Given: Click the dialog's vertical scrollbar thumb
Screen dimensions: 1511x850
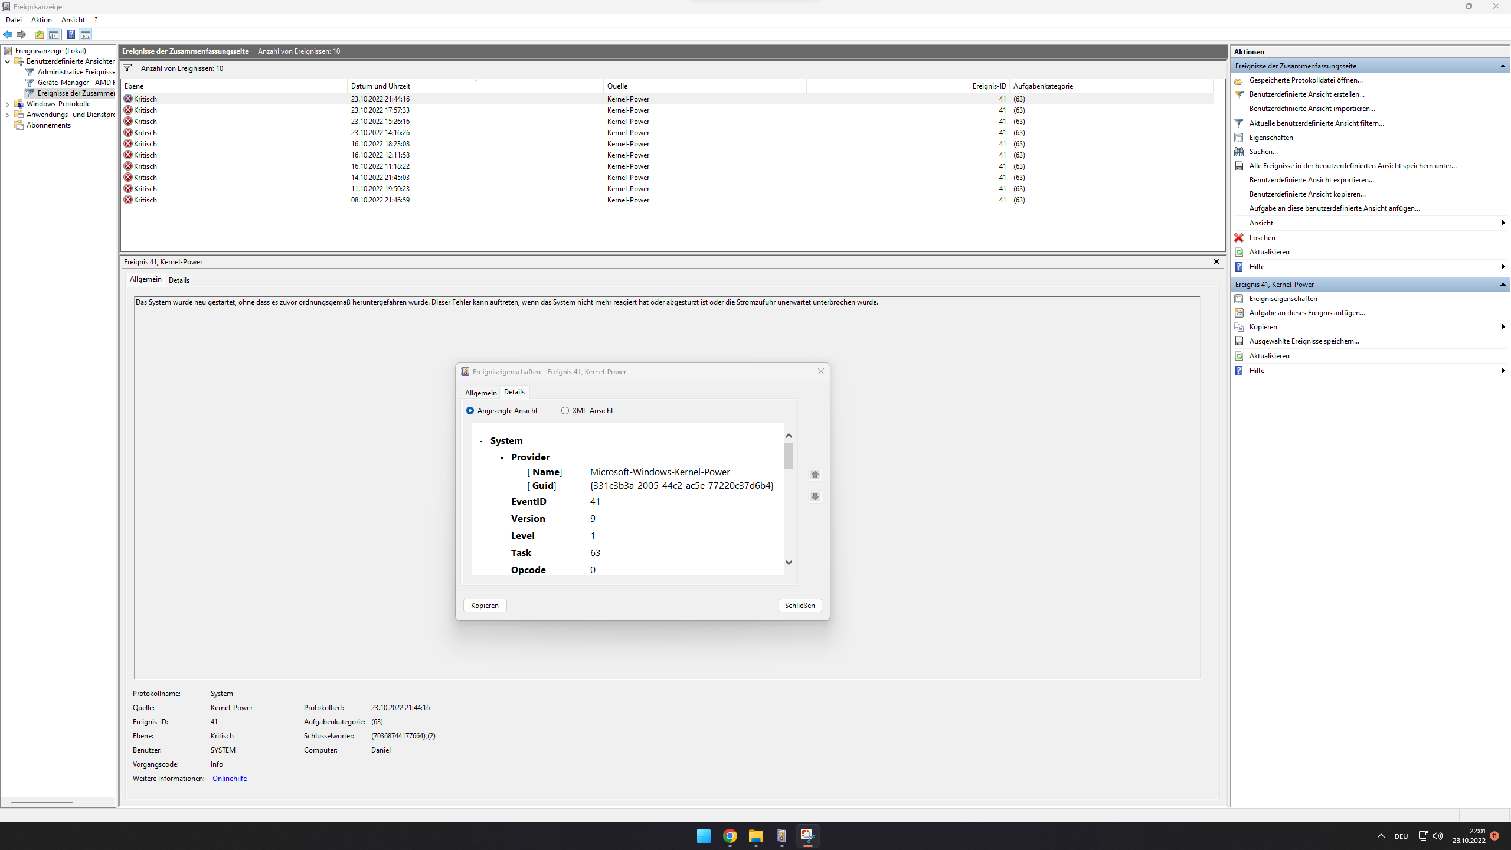Looking at the screenshot, I should 789,456.
